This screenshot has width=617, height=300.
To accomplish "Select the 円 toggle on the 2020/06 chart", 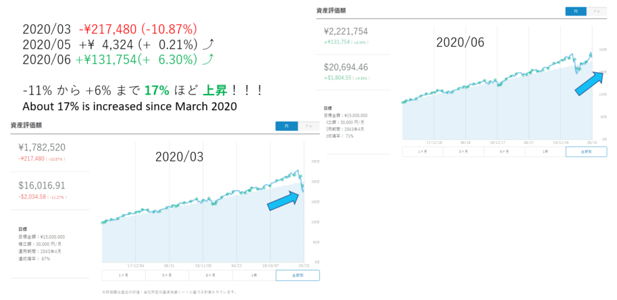I will click(575, 11).
